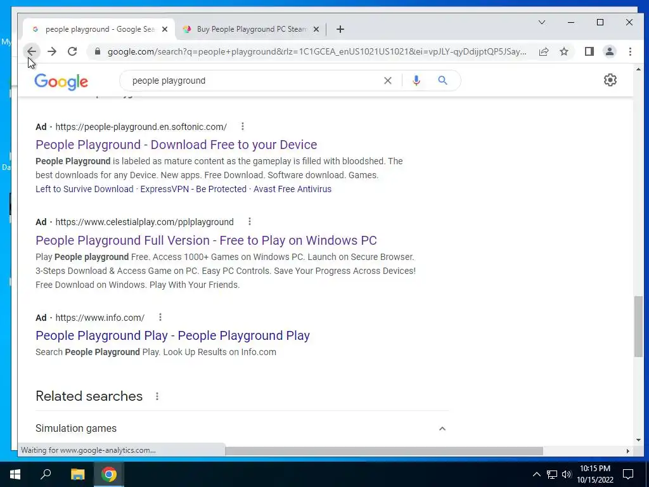649x487 pixels.
Task: Open the Windows Start menu
Action: 15,474
